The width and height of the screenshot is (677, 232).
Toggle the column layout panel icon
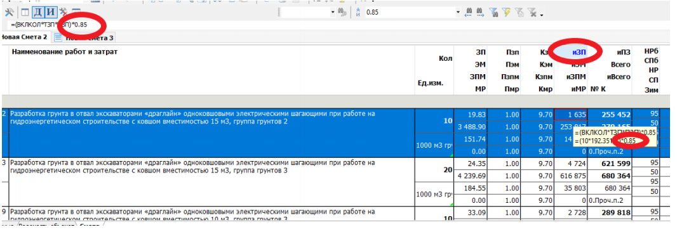tap(25, 12)
